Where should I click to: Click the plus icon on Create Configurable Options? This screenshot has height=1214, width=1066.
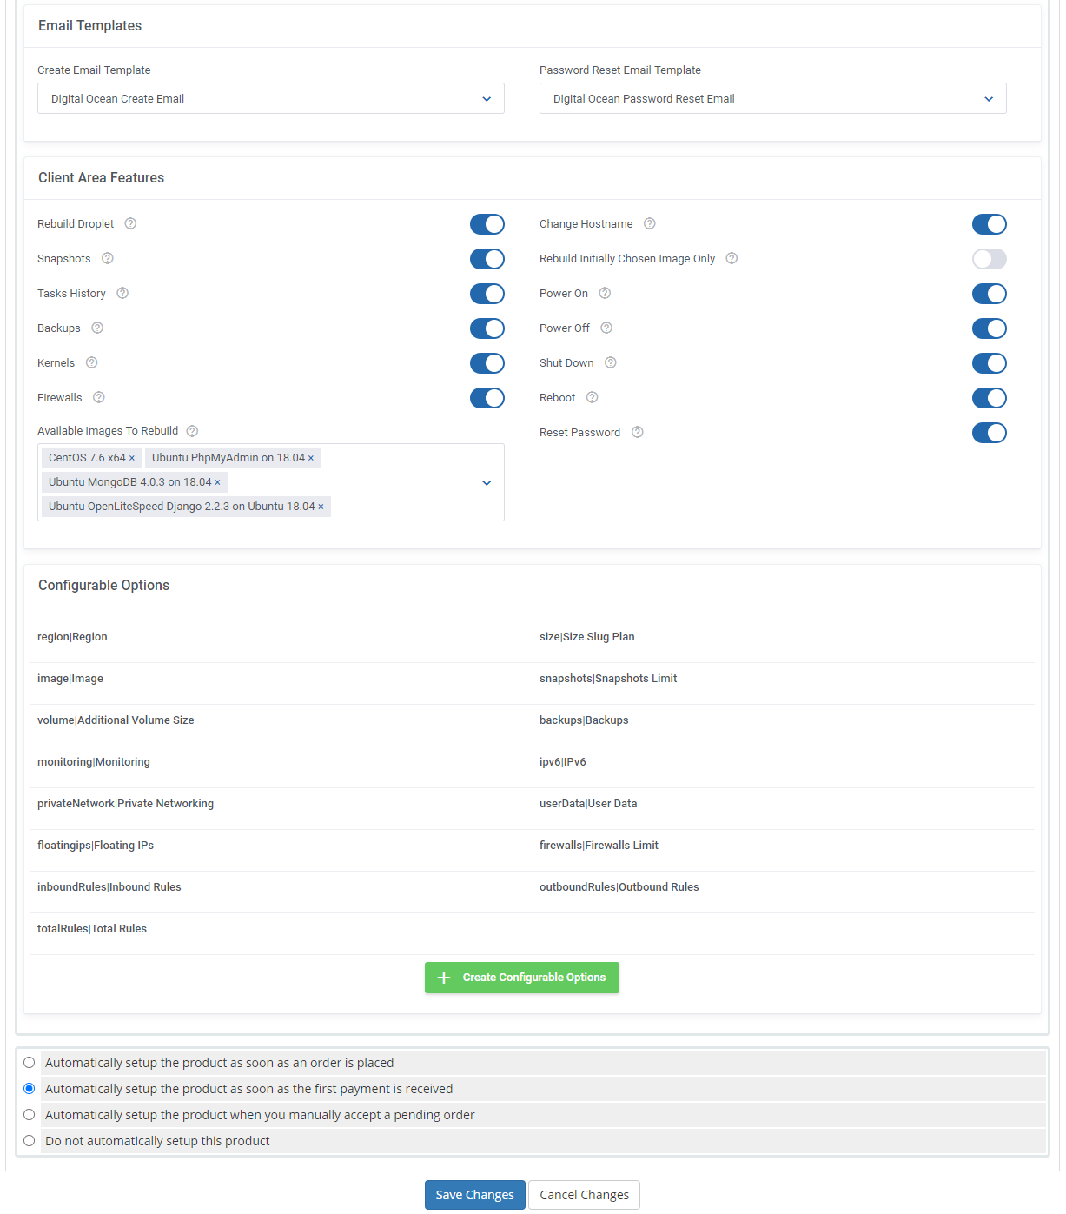tap(444, 978)
